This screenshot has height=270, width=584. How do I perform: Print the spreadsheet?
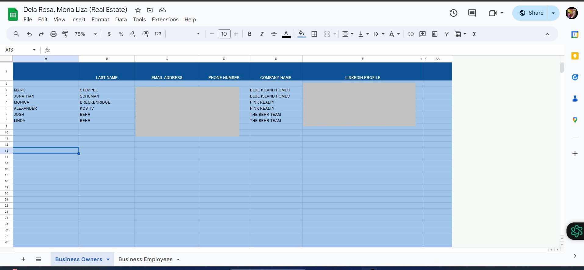pos(53,34)
